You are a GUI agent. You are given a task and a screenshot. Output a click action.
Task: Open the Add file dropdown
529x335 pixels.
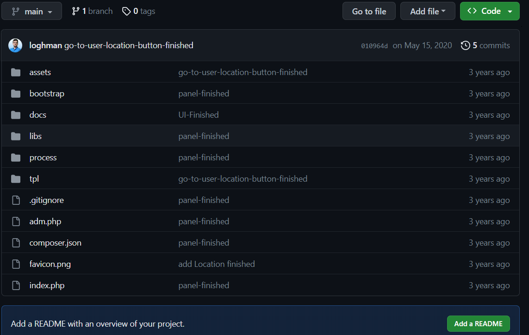[x=428, y=11]
